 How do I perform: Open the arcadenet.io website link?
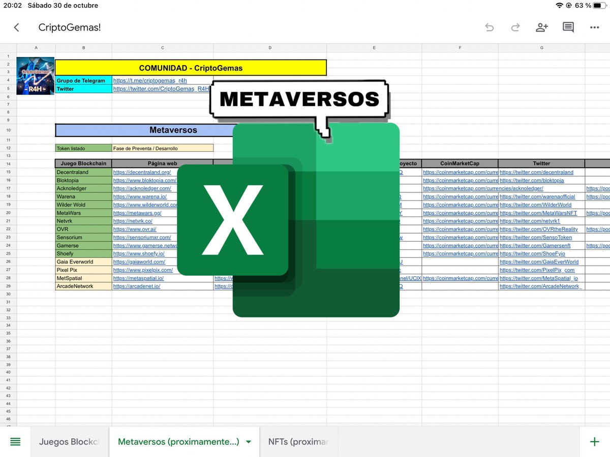point(137,286)
